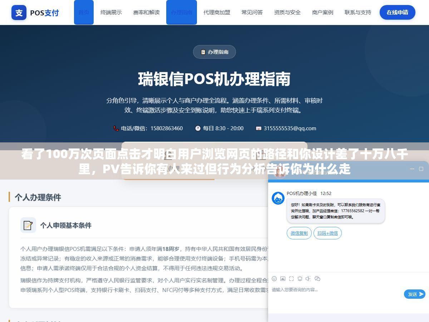Click the blue 支 logo icon
This screenshot has width=429, height=322.
pyautogui.click(x=19, y=13)
